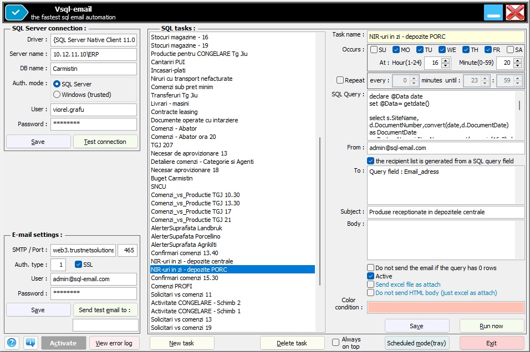
Task: Select Windows (trusted) authentication mode
Action: tap(57, 95)
